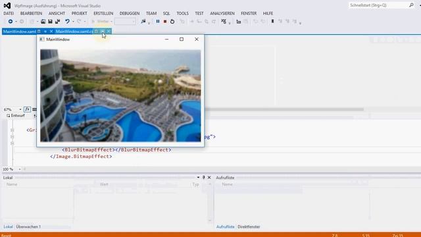
Task: Collapse the third XAML outlining marker
Action: [x=12, y=144]
